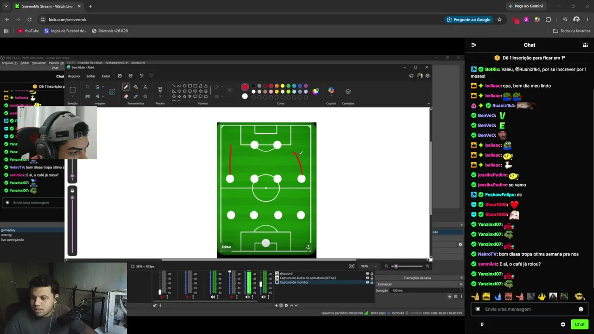Move OBS source up with arrow

291,305
